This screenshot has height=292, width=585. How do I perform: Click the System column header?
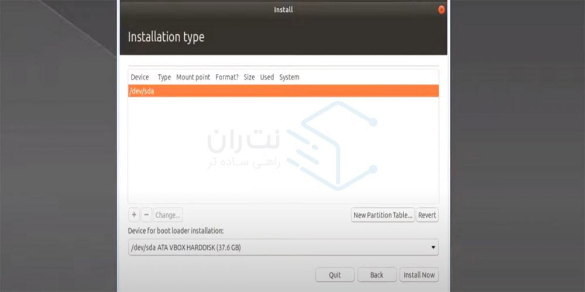point(289,77)
